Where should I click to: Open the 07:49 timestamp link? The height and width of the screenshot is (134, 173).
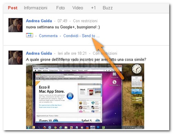[x=62, y=21]
